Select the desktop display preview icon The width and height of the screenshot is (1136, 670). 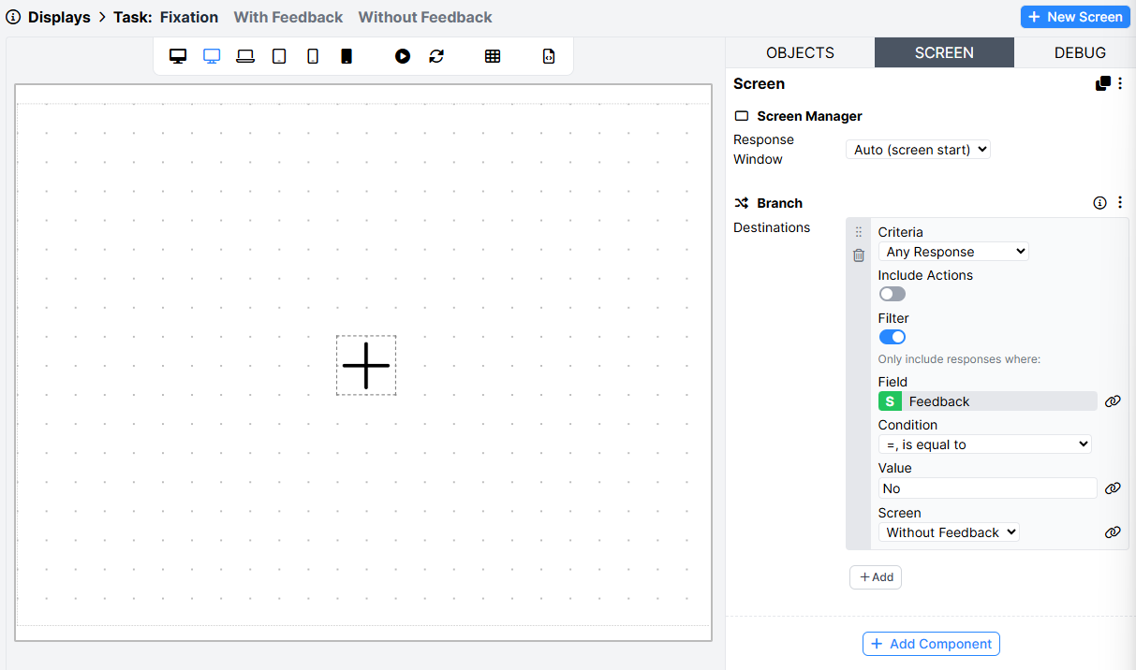tap(178, 55)
